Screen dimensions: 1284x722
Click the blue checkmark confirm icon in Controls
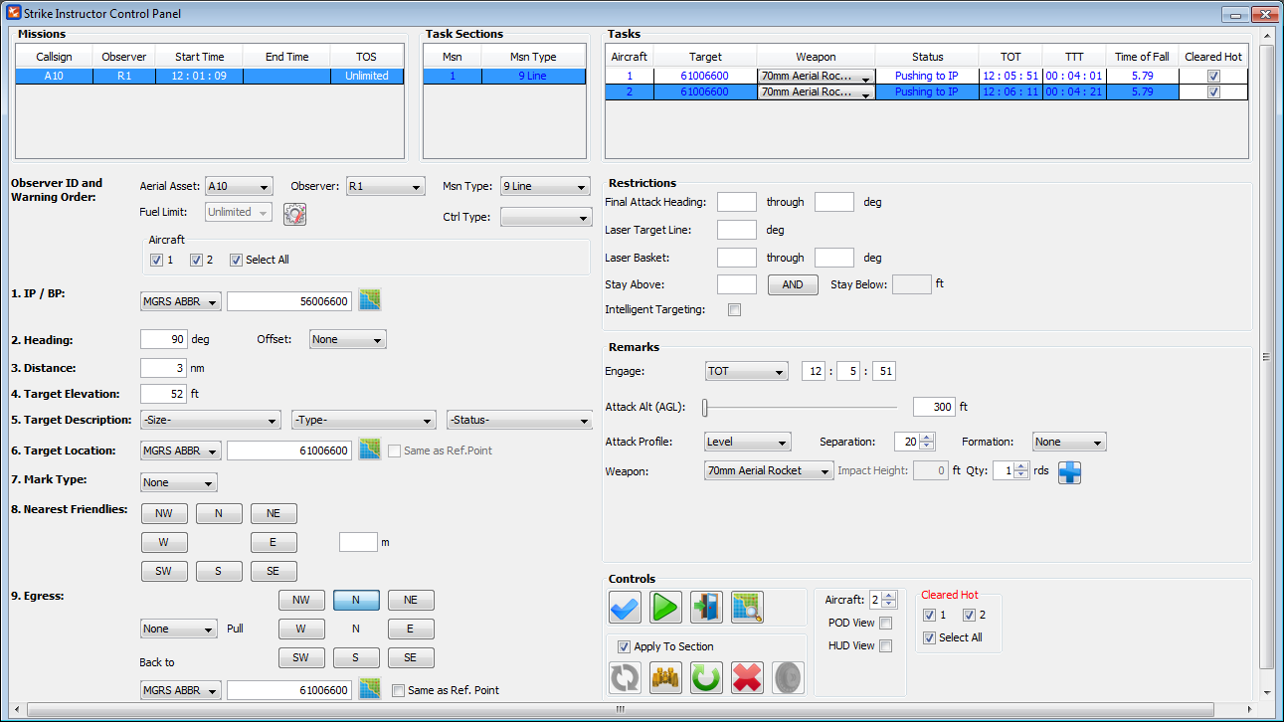(x=625, y=607)
